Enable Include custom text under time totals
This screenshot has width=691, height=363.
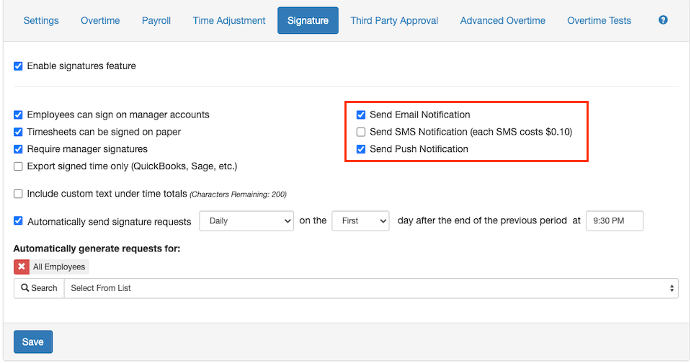click(x=18, y=194)
